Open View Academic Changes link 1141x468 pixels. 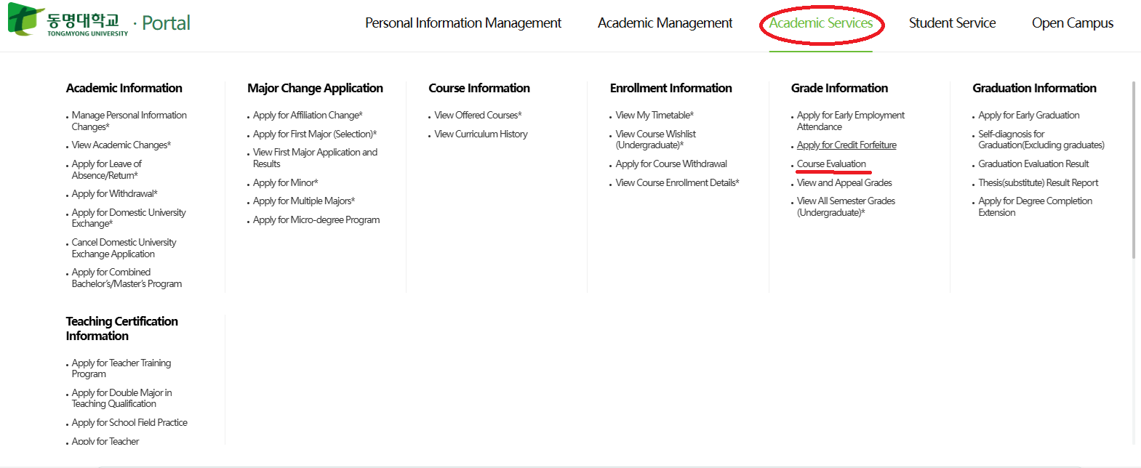pyautogui.click(x=121, y=145)
